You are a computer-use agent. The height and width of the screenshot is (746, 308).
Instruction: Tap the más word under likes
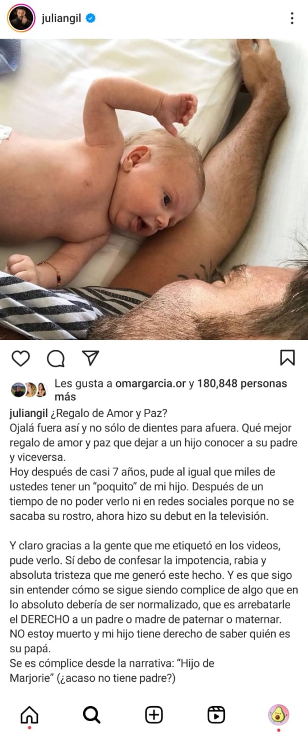[x=65, y=397]
